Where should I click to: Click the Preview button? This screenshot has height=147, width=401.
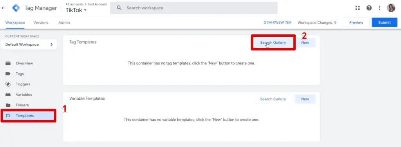coord(356,22)
